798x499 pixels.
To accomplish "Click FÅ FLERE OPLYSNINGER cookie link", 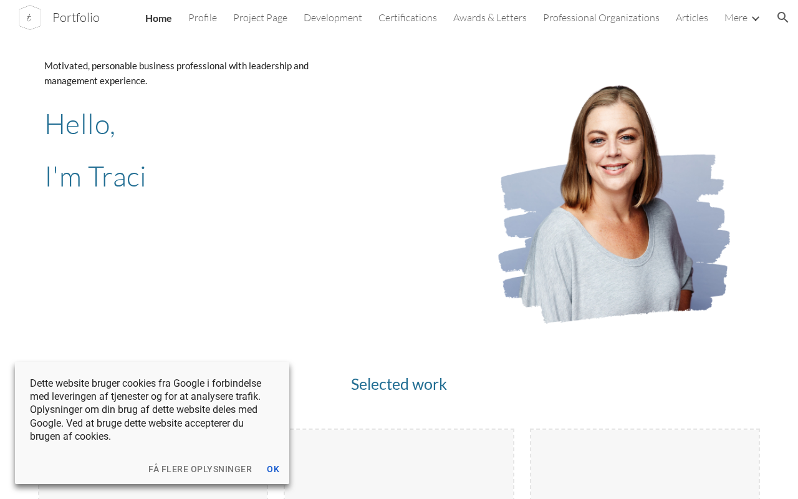I will click(200, 469).
